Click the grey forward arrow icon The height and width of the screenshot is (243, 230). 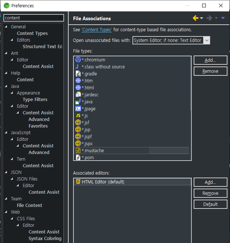[x=209, y=18]
